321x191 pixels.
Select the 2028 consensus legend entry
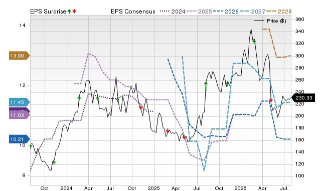(279, 11)
